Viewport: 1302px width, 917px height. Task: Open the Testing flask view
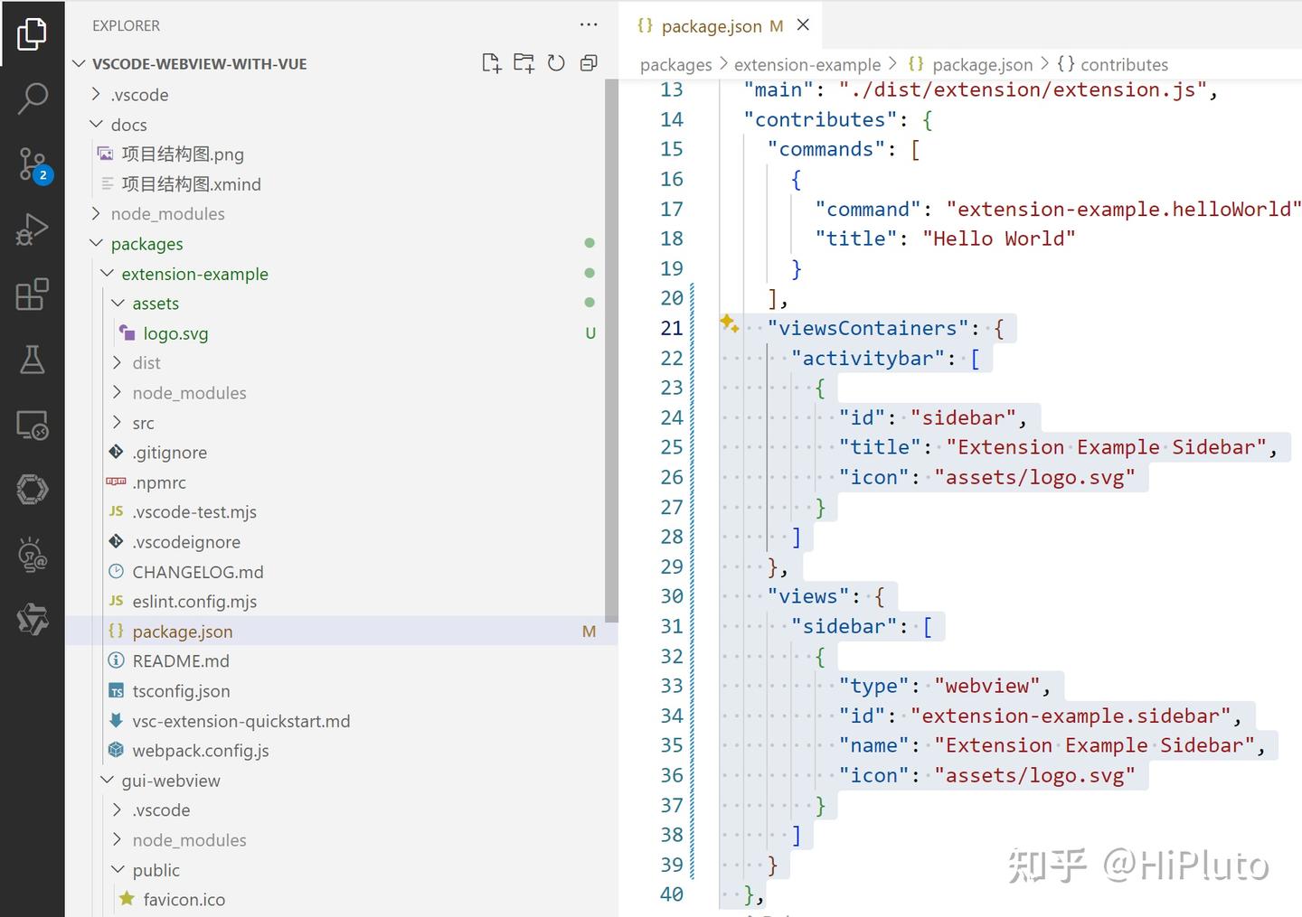(32, 360)
